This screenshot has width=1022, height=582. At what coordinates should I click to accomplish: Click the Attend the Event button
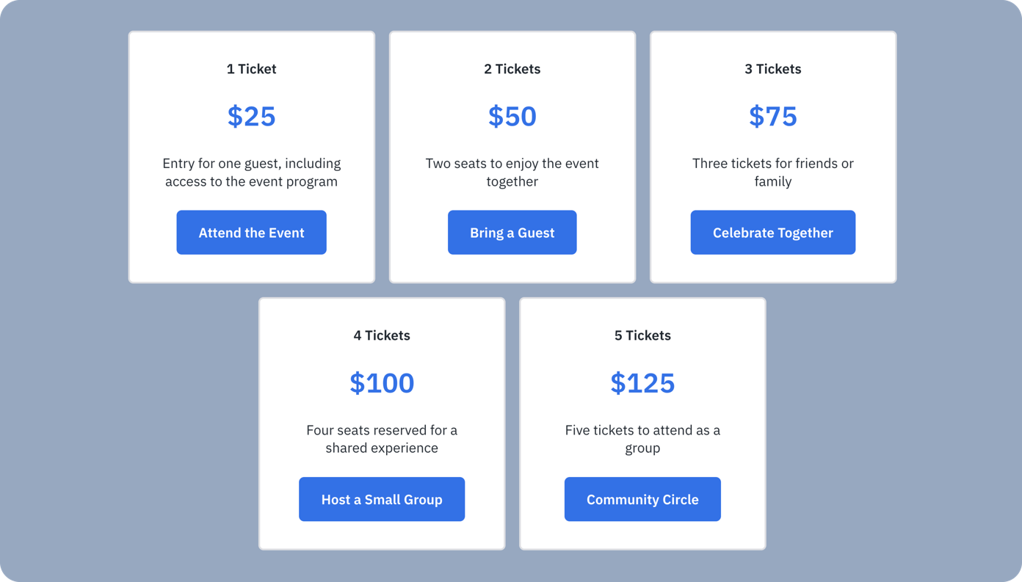pos(251,233)
